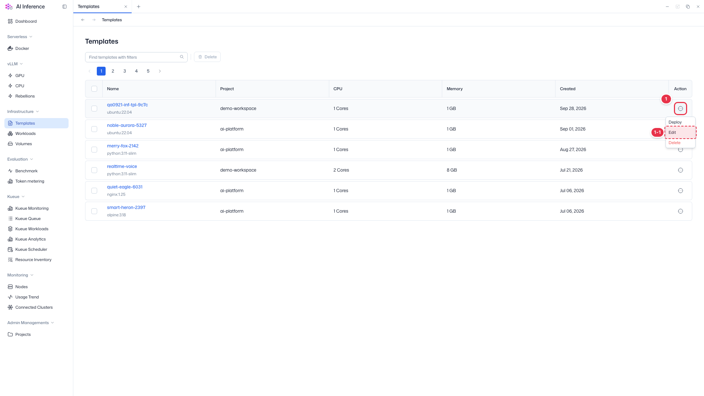Focus the Find templates search field
The image size is (704, 396).
pos(136,57)
